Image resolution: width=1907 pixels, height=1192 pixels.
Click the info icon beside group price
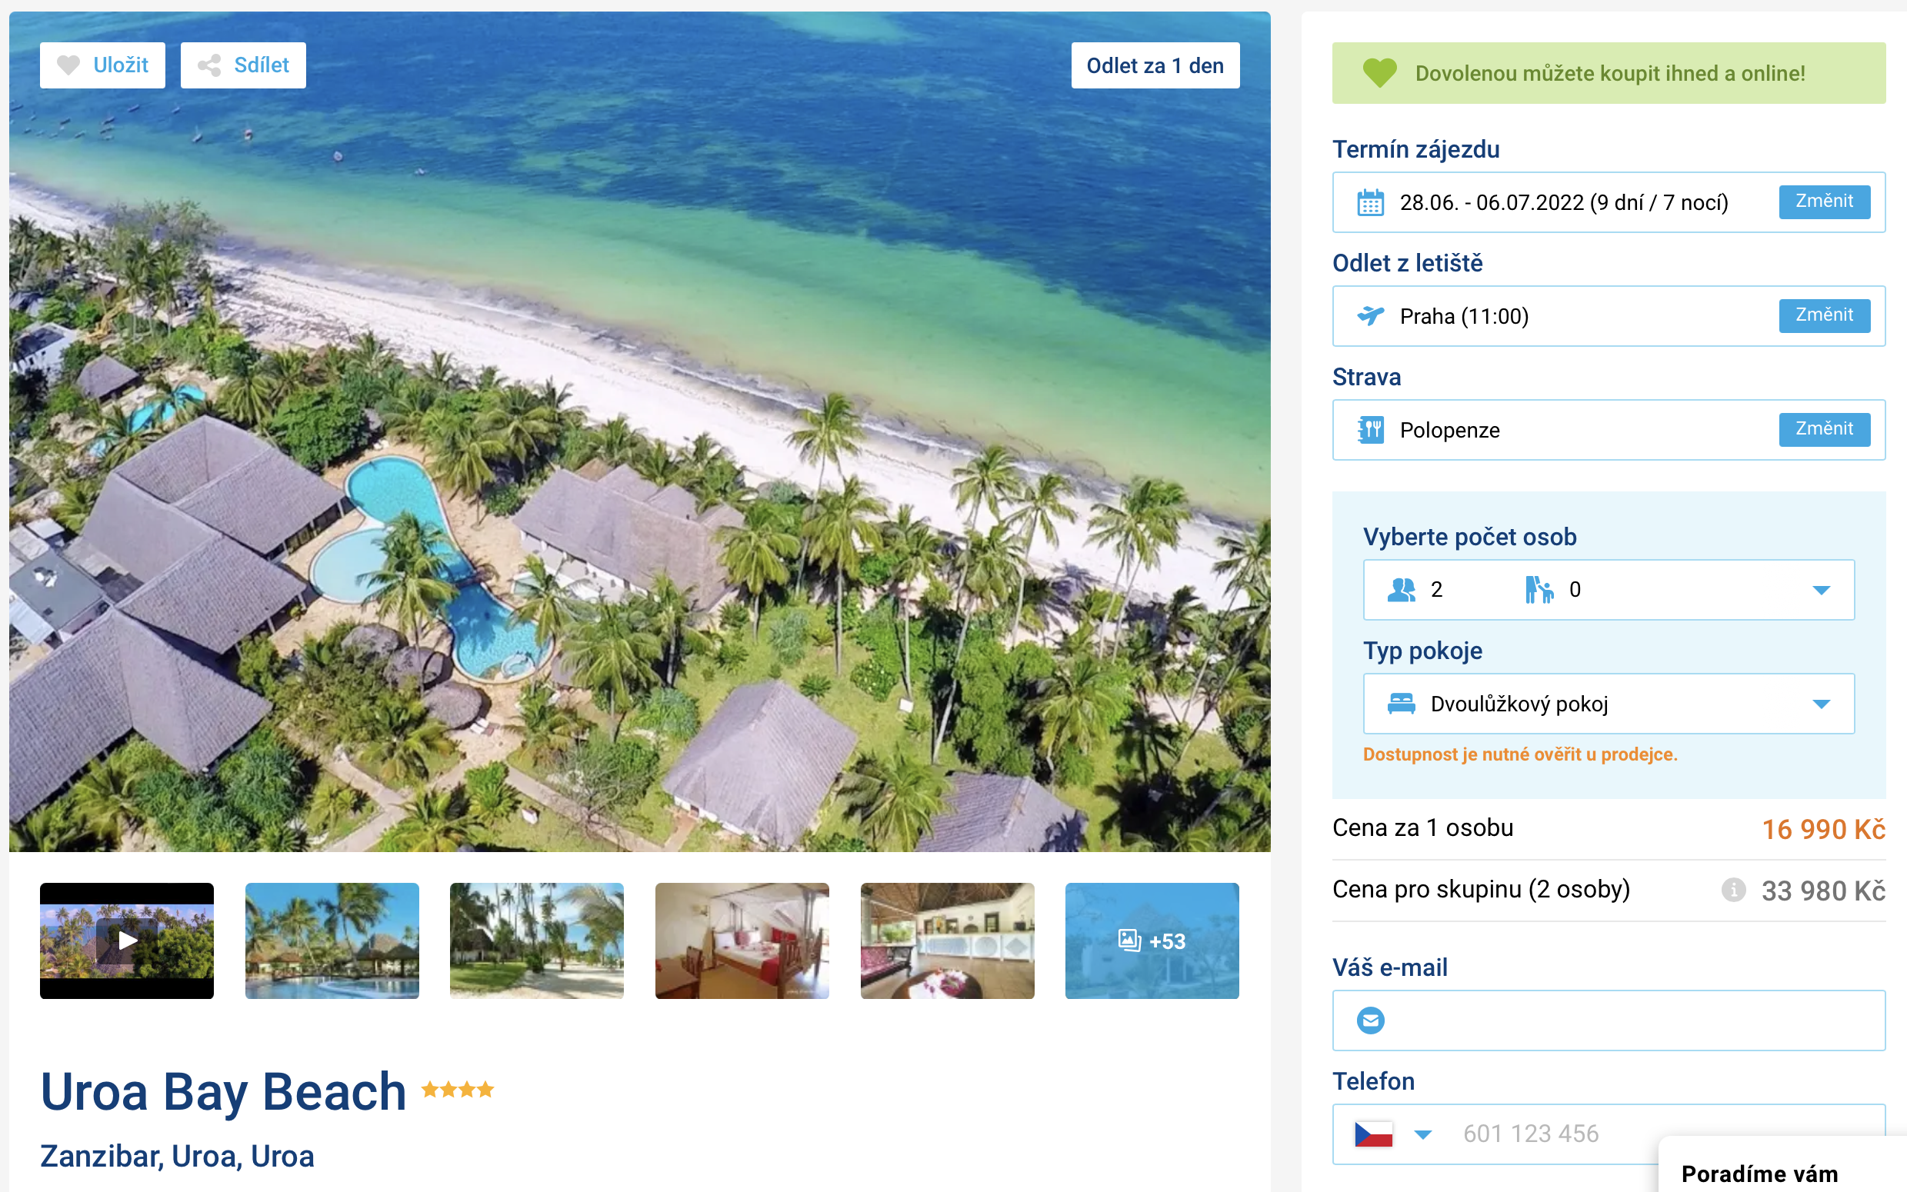click(x=1733, y=890)
